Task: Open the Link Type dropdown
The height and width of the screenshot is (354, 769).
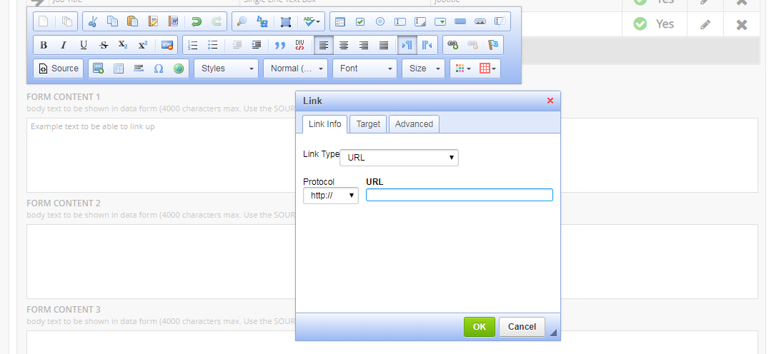Action: click(x=400, y=158)
